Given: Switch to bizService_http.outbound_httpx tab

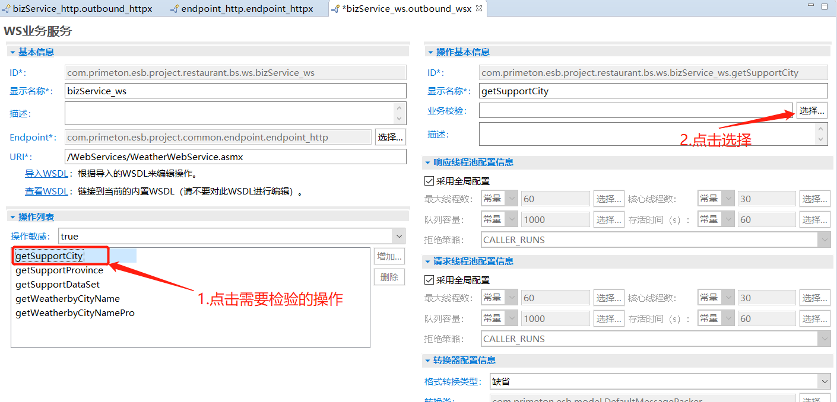Looking at the screenshot, I should tap(82, 9).
